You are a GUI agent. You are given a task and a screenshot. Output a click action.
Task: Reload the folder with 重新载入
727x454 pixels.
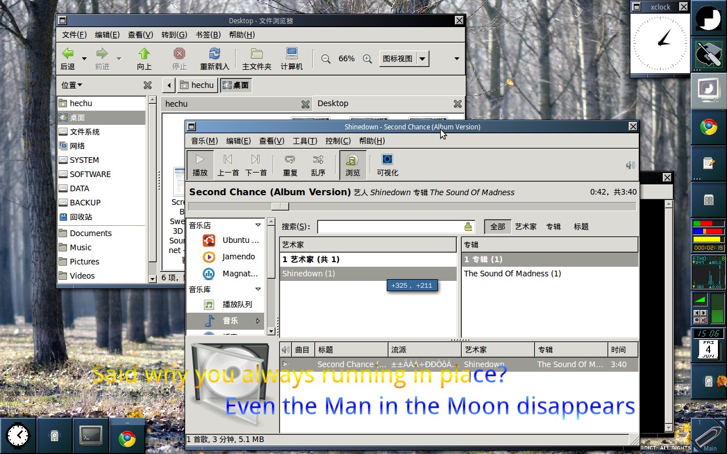pyautogui.click(x=215, y=58)
